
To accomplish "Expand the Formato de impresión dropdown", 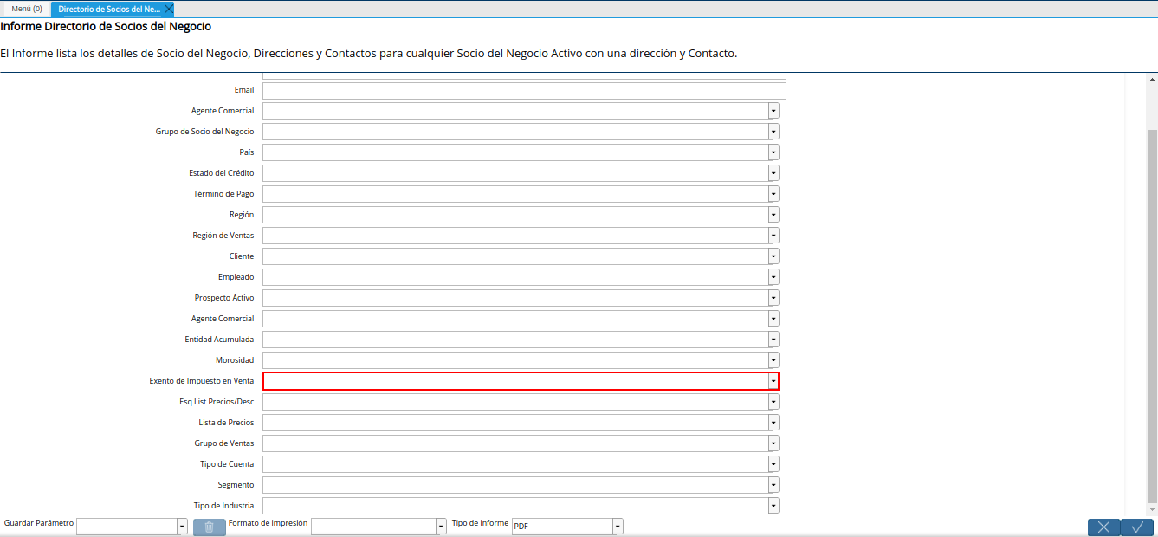I will pyautogui.click(x=441, y=527).
